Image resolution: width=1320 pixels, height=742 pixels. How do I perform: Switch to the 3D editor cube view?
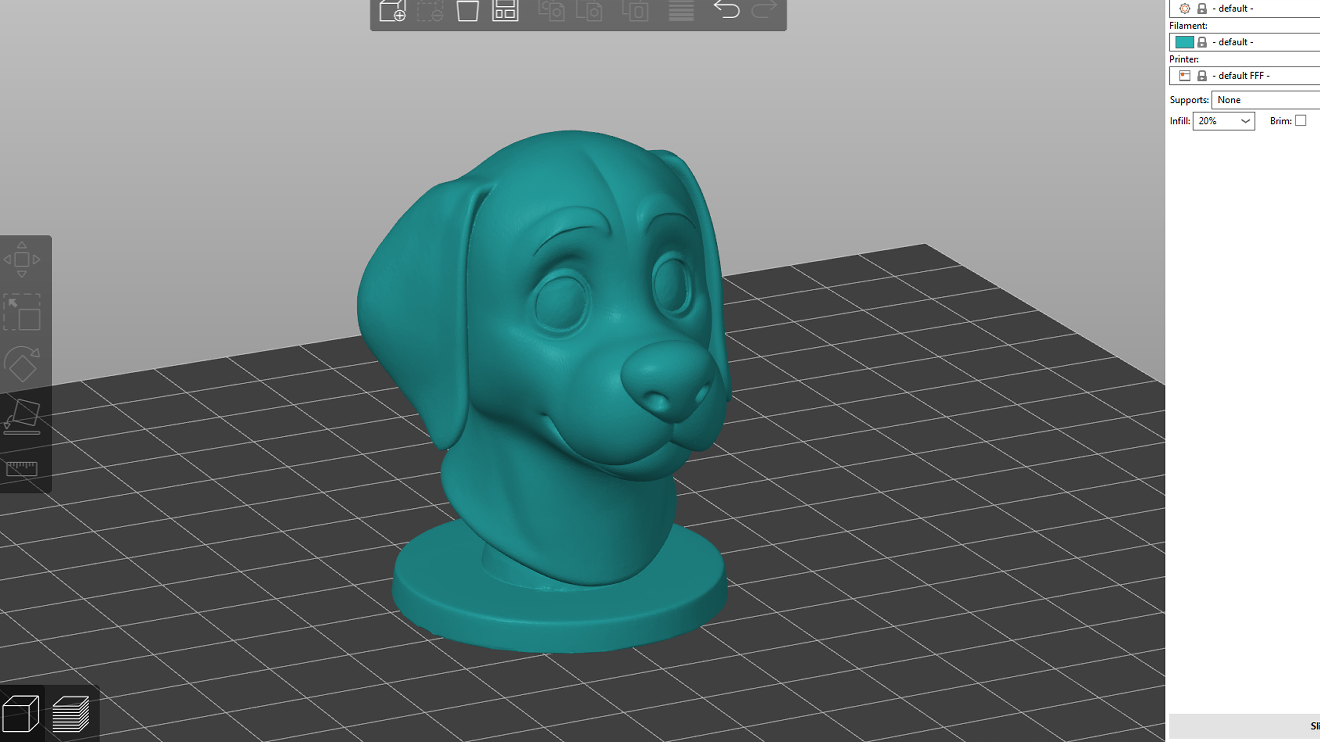point(21,713)
